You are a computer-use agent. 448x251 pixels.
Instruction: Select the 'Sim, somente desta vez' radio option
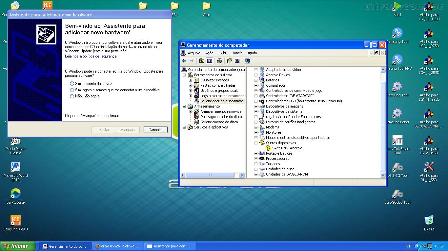(x=72, y=84)
